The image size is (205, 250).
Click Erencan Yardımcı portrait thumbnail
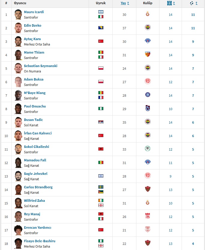tap(18, 230)
